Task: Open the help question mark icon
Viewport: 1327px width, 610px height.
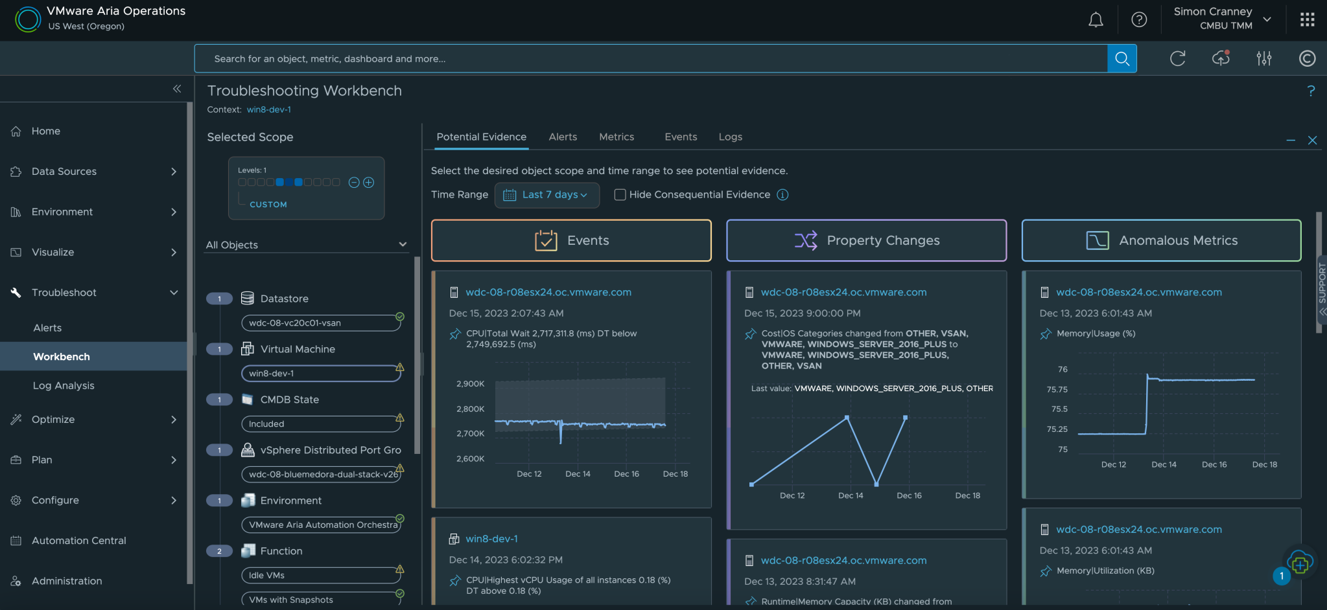Action: [x=1139, y=19]
